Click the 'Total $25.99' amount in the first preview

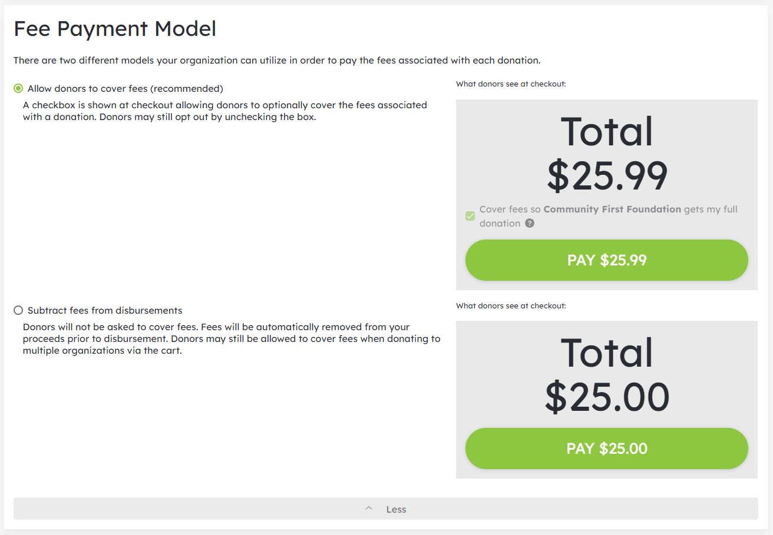pos(607,175)
